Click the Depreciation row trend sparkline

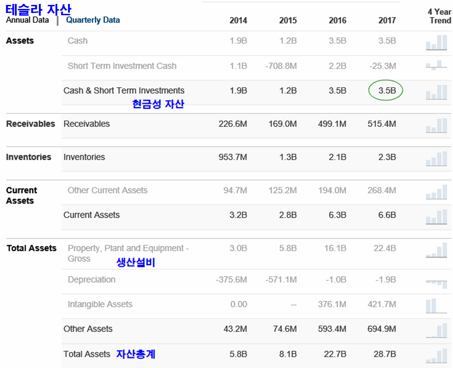pos(436,283)
